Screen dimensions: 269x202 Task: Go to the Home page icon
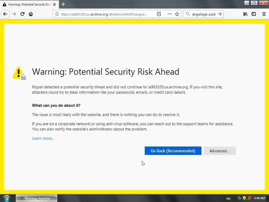coord(31,14)
